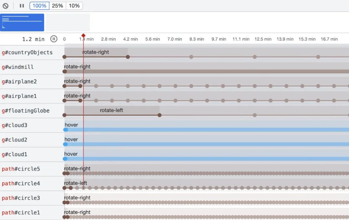349x220 pixels.
Task: Select the g#cloud2 row label
Action: (x=15, y=140)
